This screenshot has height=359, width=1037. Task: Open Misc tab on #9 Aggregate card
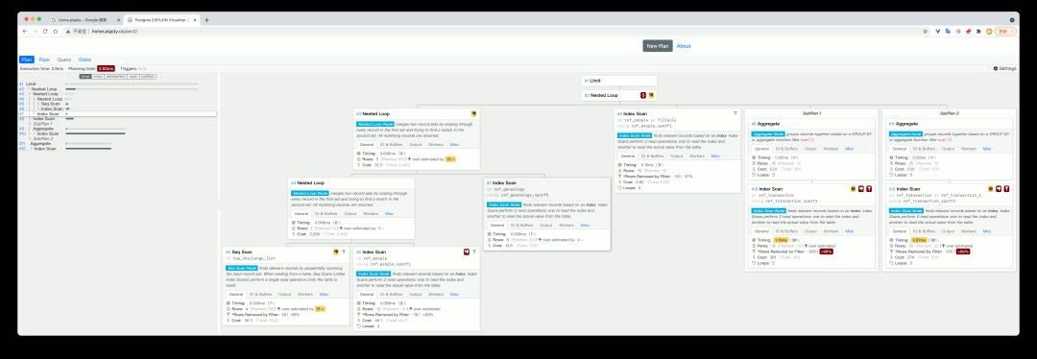(x=849, y=149)
